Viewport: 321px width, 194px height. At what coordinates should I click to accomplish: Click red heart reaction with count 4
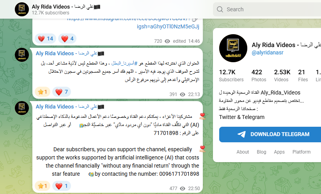click(x=67, y=38)
